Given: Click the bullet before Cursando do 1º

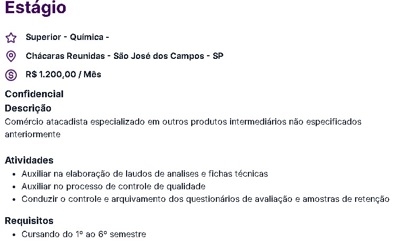Looking at the screenshot, I should [14, 234].
